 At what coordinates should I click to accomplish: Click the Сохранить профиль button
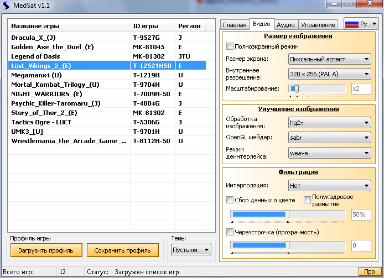coord(122,250)
